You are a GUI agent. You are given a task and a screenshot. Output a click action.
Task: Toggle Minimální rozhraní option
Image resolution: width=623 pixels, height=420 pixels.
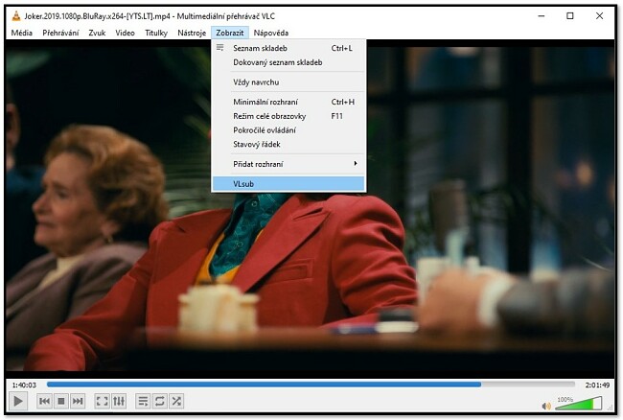coord(288,102)
